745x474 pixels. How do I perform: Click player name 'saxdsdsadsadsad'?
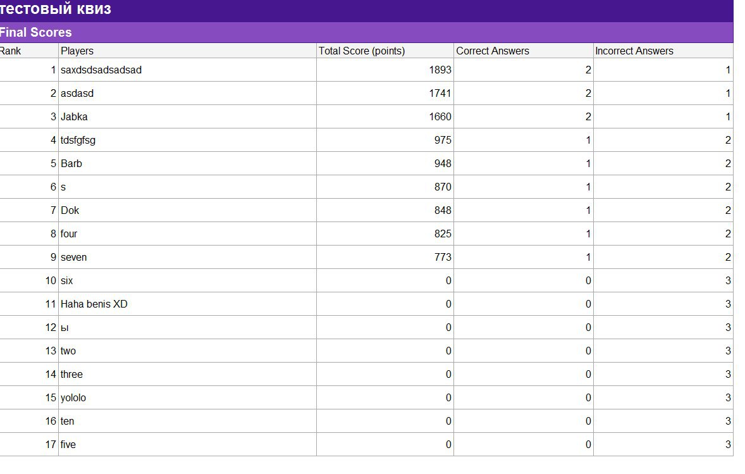[x=101, y=70]
